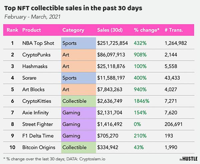Click the blue Sports tag for NBA Top Shot

coord(77,43)
